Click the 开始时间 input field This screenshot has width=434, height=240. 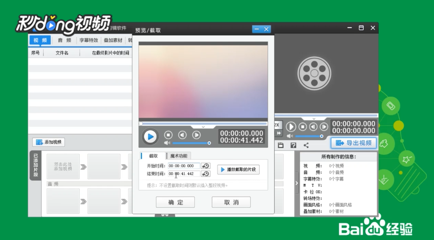(184, 166)
